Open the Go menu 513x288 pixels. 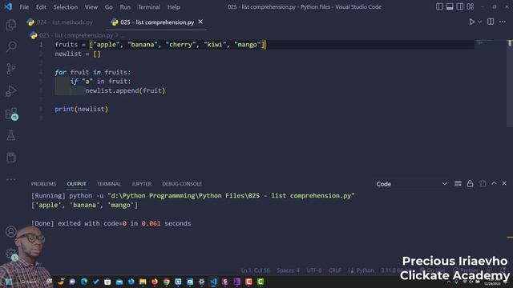109,7
